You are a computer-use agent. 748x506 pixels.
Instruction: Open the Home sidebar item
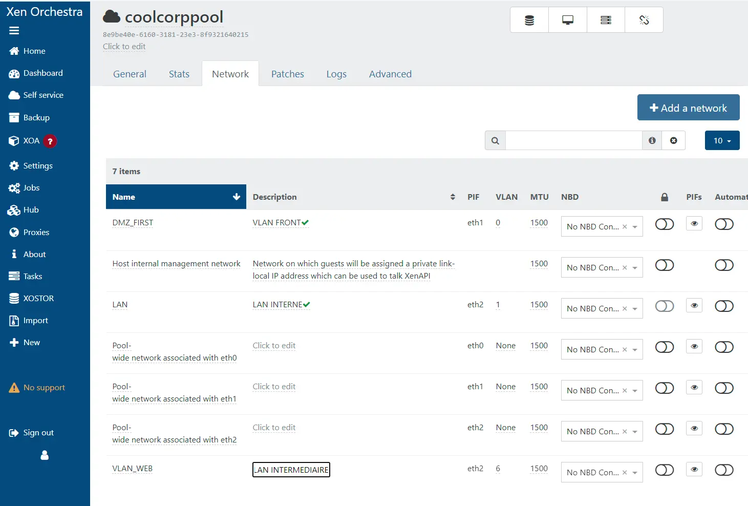point(28,51)
